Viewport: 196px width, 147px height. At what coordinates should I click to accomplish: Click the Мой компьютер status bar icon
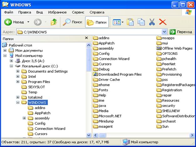pos(126,142)
